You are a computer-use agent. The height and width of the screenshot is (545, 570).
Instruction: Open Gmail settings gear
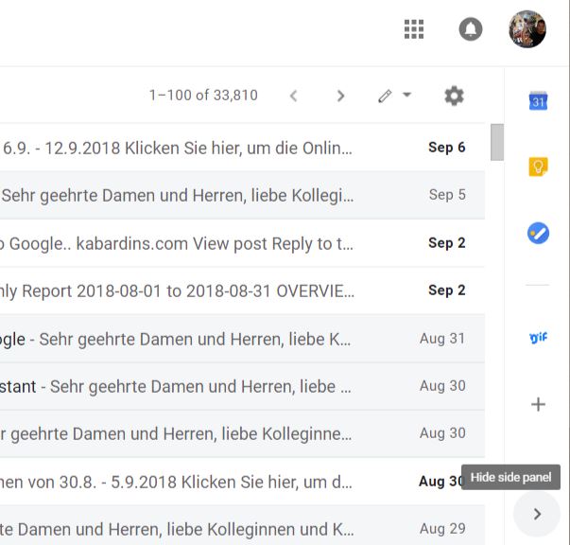click(454, 96)
